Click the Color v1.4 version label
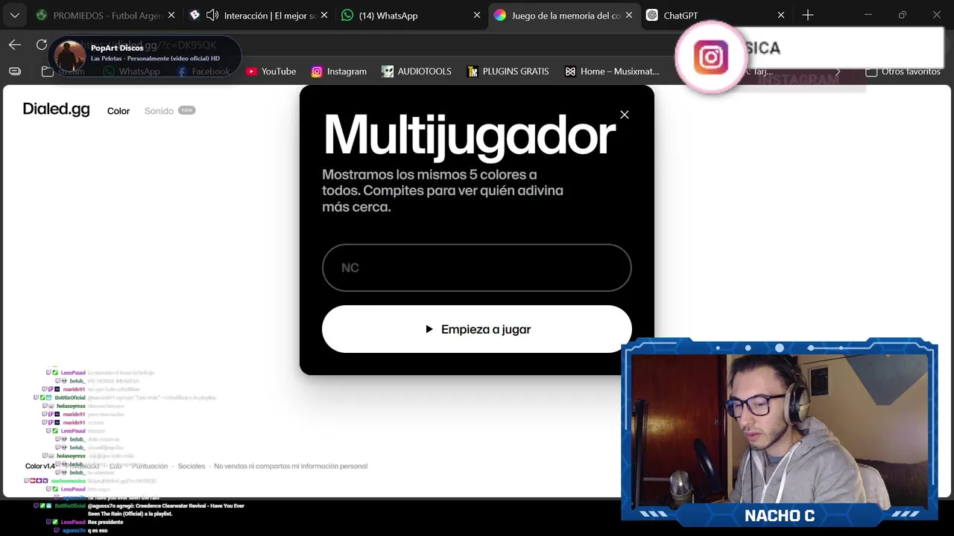Viewport: 954px width, 536px height. tap(40, 466)
